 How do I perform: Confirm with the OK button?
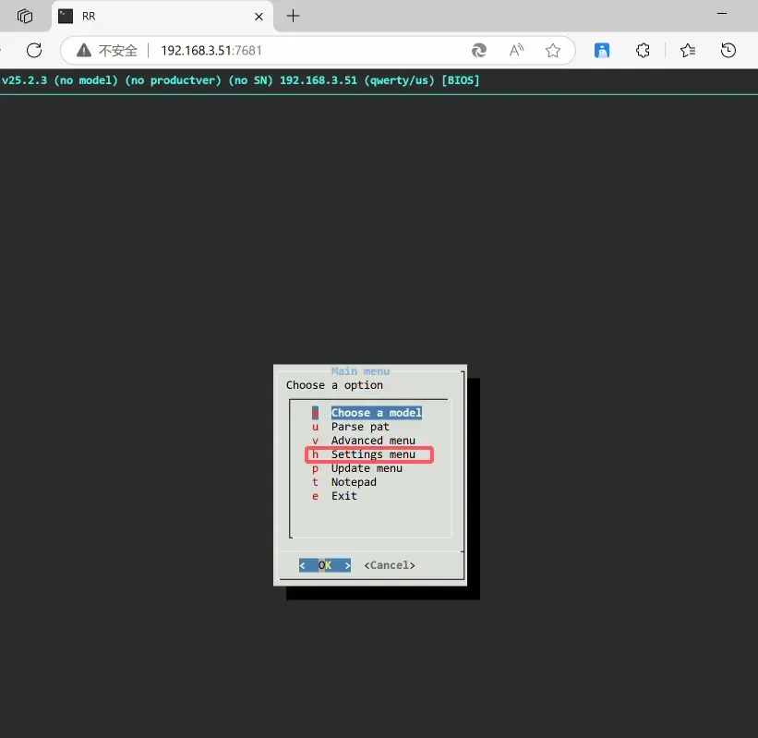(325, 565)
